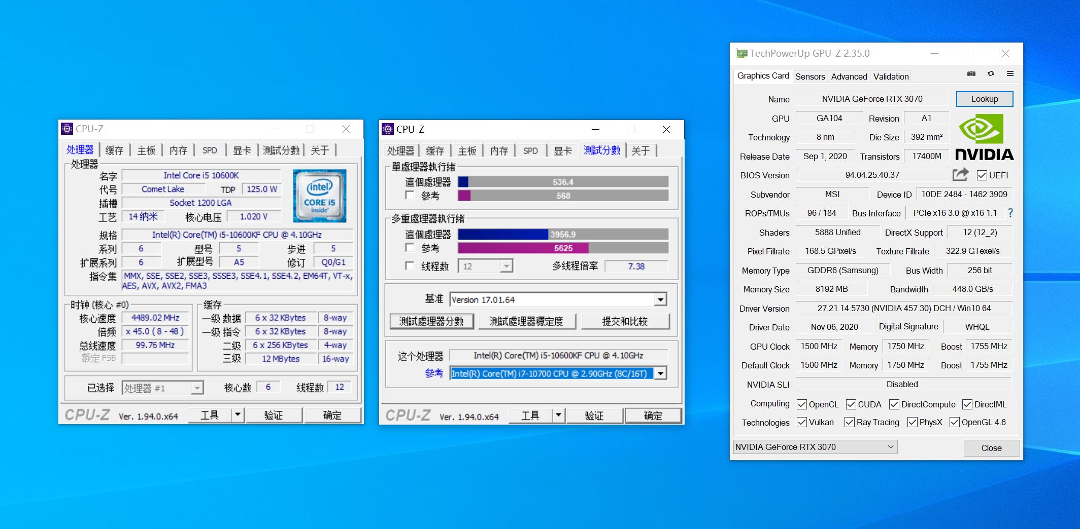Click the left CPU-Z window title icon
This screenshot has width=1080, height=529.
[67, 129]
